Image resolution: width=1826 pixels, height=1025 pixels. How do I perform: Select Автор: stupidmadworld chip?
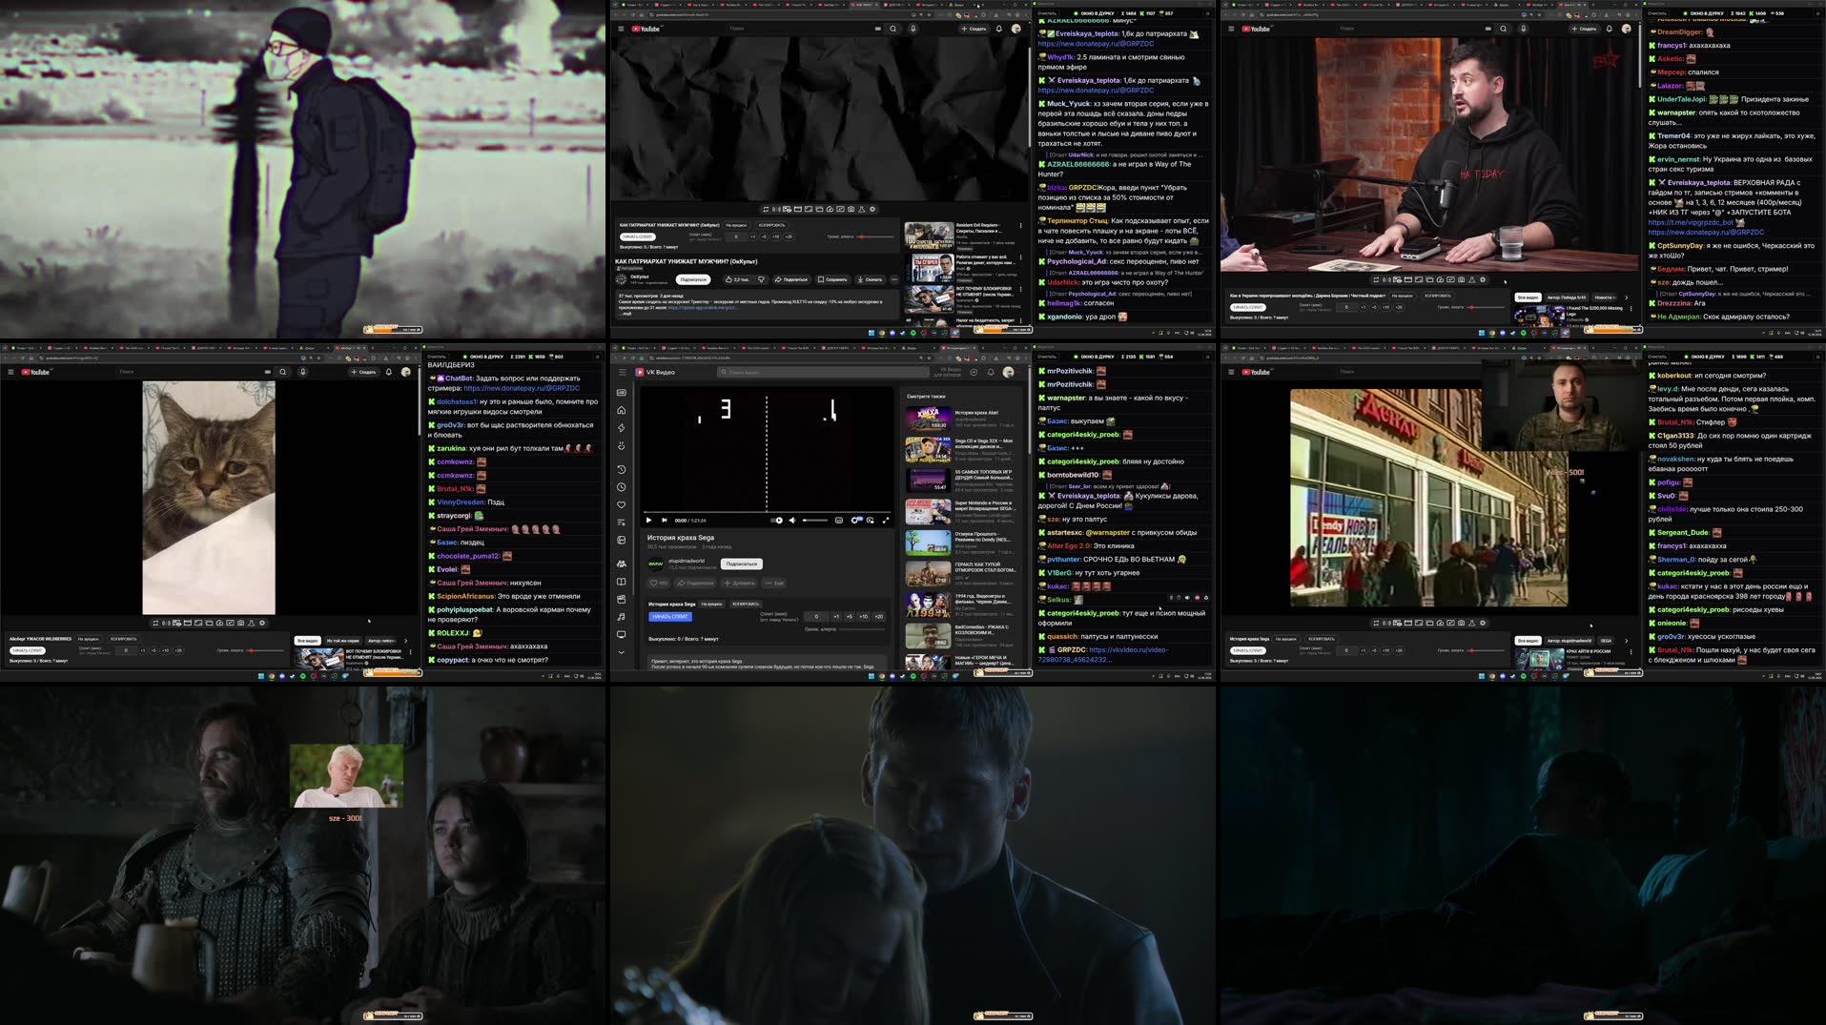tap(1569, 641)
